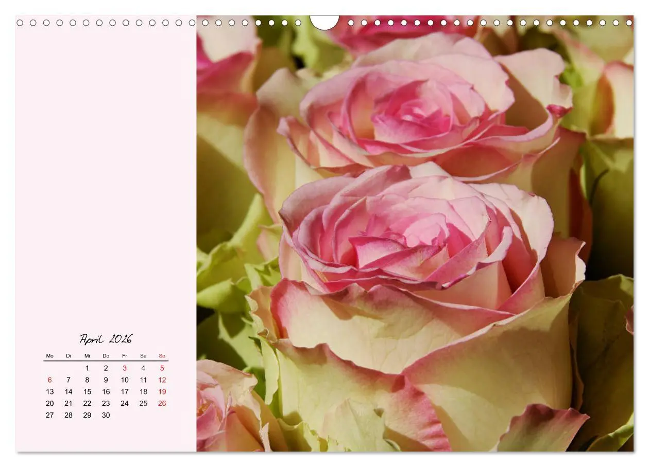This screenshot has height=467, width=649.
Task: Click red date 6 in the calendar
Action: pyautogui.click(x=50, y=380)
